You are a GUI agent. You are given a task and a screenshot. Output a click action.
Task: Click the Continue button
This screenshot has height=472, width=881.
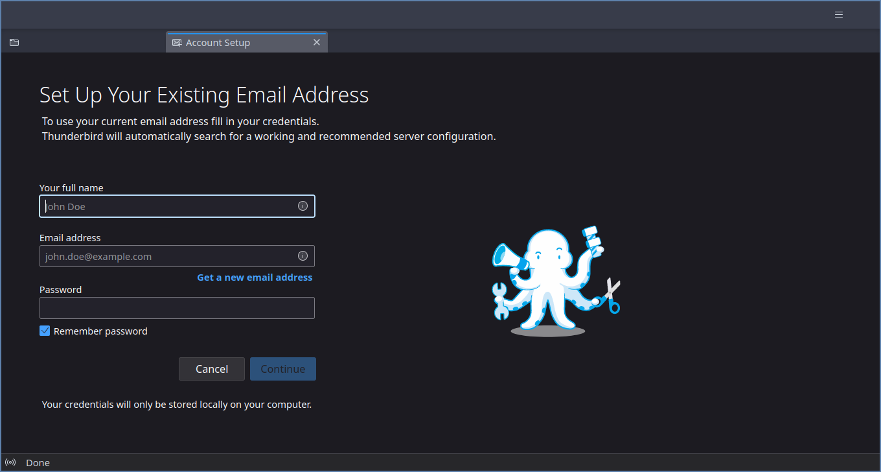[x=283, y=369]
